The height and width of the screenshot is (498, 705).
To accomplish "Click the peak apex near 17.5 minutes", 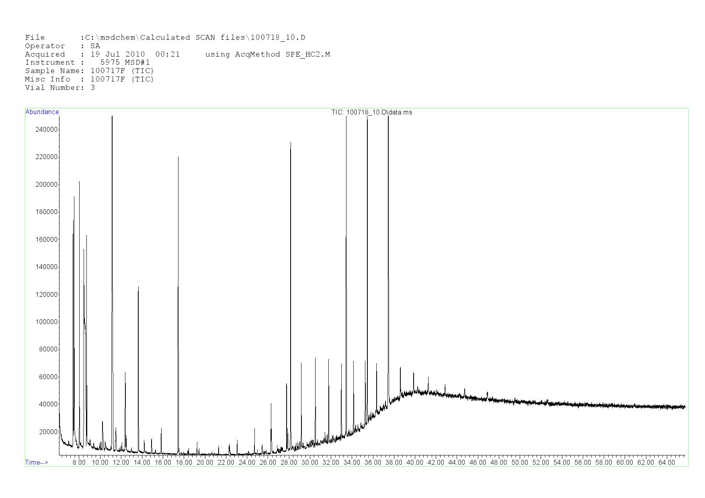I will (178, 157).
